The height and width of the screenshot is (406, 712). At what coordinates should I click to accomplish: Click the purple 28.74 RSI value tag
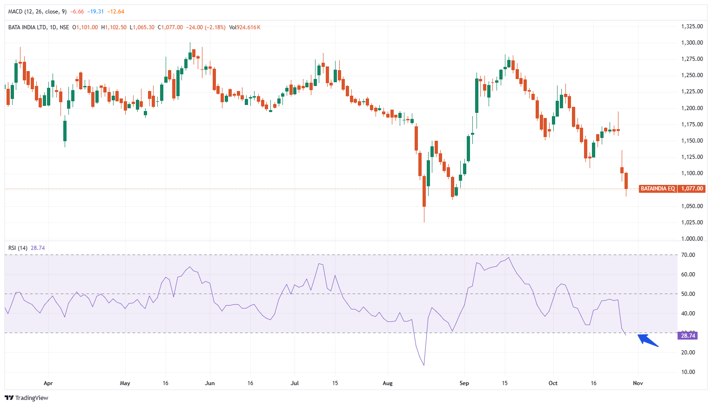coord(688,335)
